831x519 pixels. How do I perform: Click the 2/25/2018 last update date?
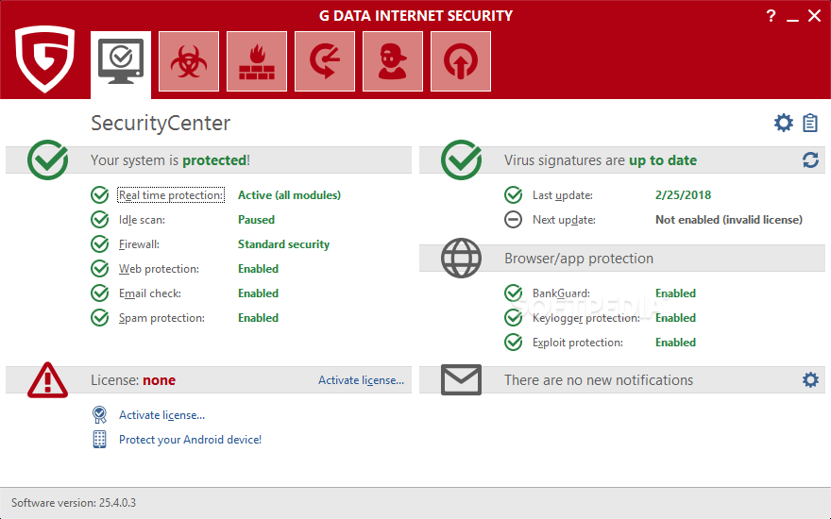pos(683,195)
